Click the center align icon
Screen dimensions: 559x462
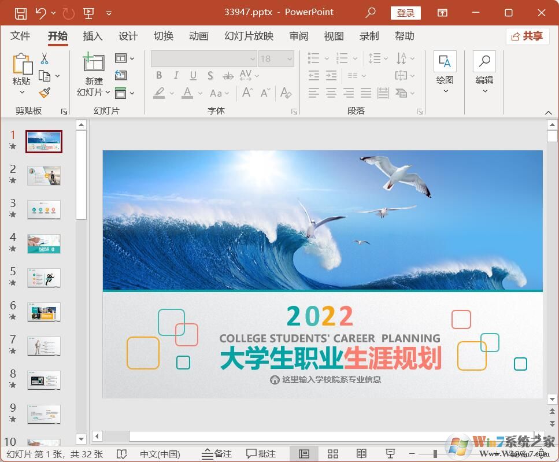(x=330, y=93)
